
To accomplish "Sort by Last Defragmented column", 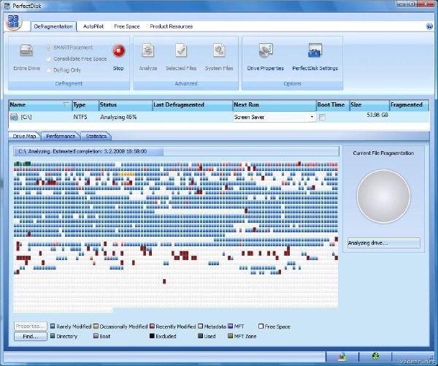I will pos(193,105).
